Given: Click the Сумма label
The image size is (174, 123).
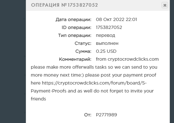Looking at the screenshot, I should tap(83, 51).
